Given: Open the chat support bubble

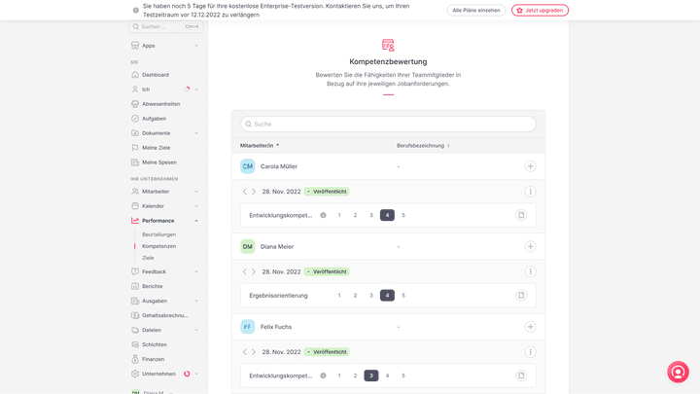Looking at the screenshot, I should [x=678, y=372].
